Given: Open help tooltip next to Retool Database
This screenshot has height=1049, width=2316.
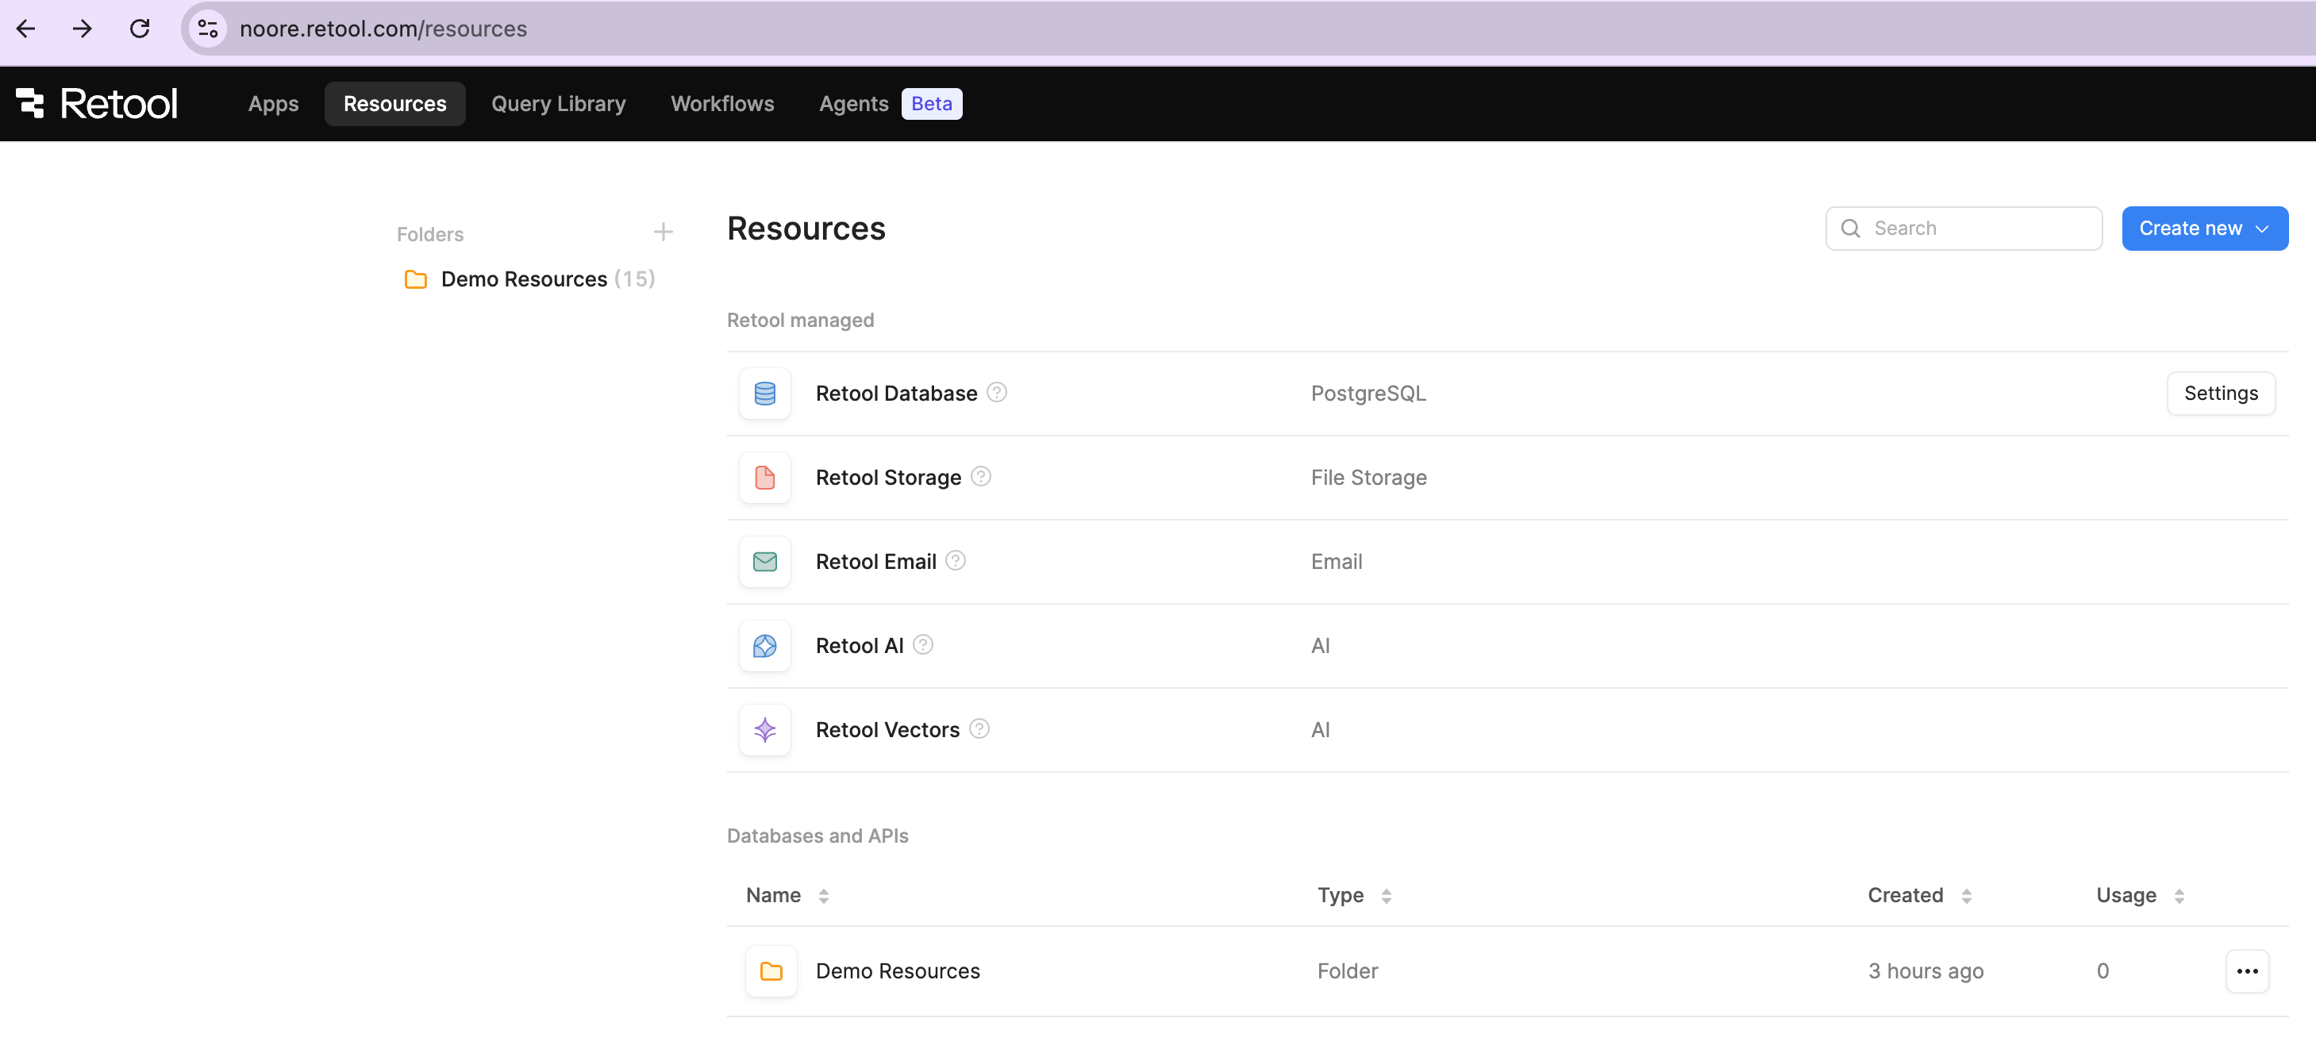Looking at the screenshot, I should (996, 393).
